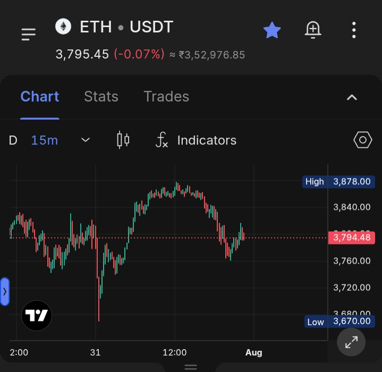This screenshot has height=372, width=382.
Task: Open the hamburger menu icon
Action: tap(29, 34)
